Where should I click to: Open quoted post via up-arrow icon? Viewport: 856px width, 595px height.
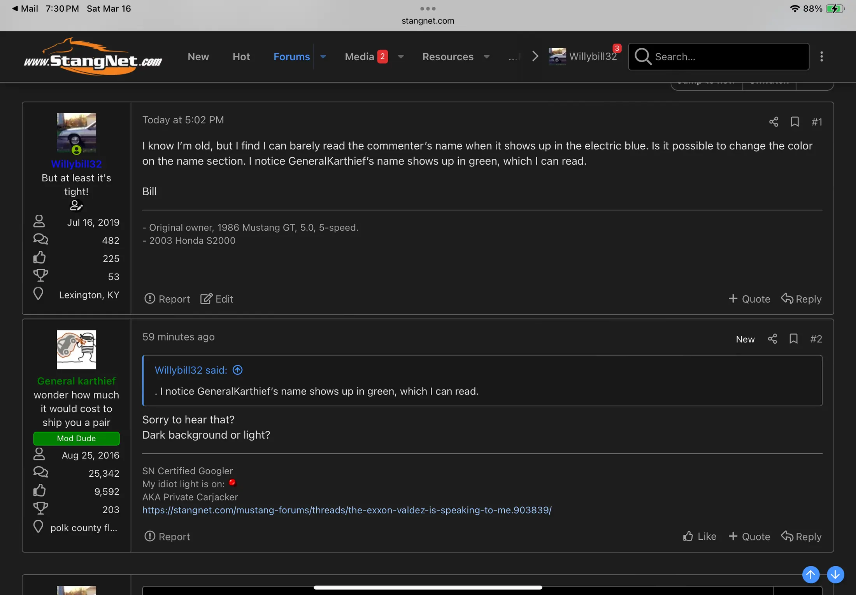[237, 370]
